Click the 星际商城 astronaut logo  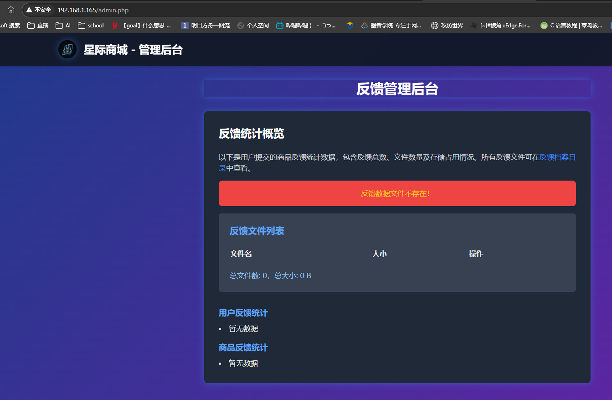(x=67, y=49)
